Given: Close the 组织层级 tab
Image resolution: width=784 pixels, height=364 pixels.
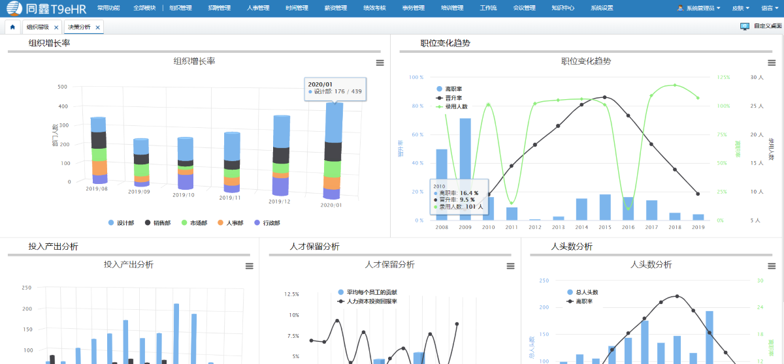Looking at the screenshot, I should [x=56, y=27].
